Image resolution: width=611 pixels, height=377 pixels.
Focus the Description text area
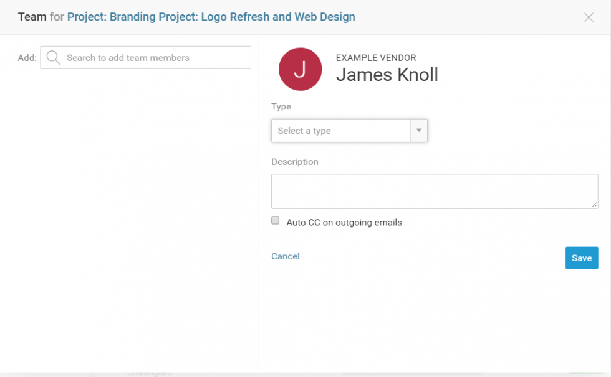coord(434,191)
